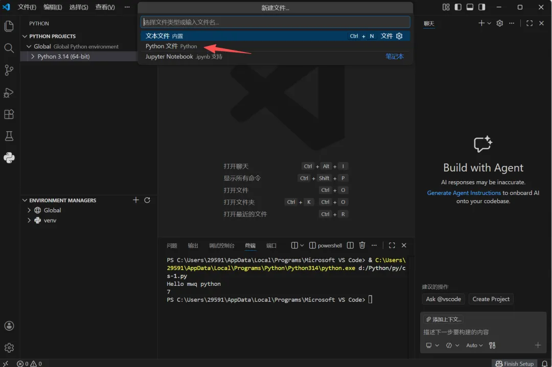Open terminal launch profile dropdown

[302, 246]
